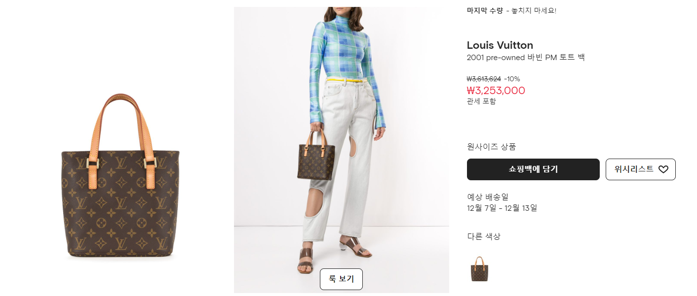Add the bag to the shopping bag (쇼핑백에 담기)
697x296 pixels.
533,169
